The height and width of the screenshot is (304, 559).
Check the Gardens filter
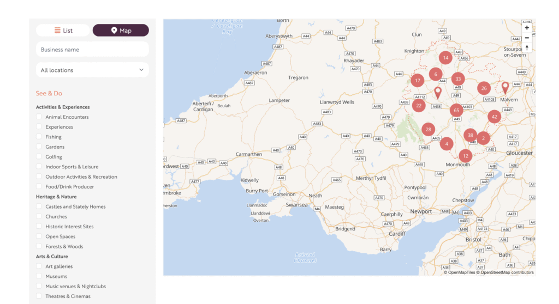tap(39, 147)
